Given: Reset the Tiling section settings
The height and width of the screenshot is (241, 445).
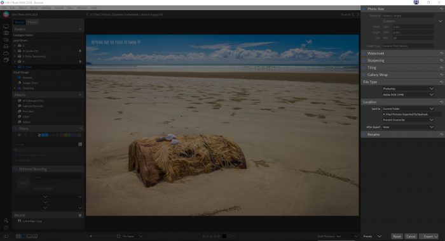Looking at the screenshot, I should [x=441, y=68].
